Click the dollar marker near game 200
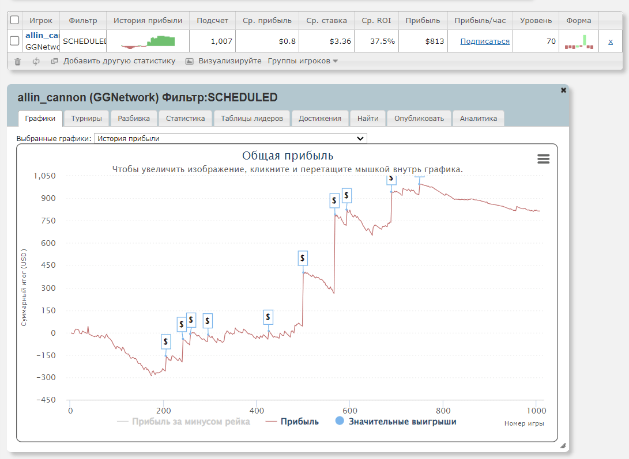629x459 pixels. pyautogui.click(x=165, y=342)
